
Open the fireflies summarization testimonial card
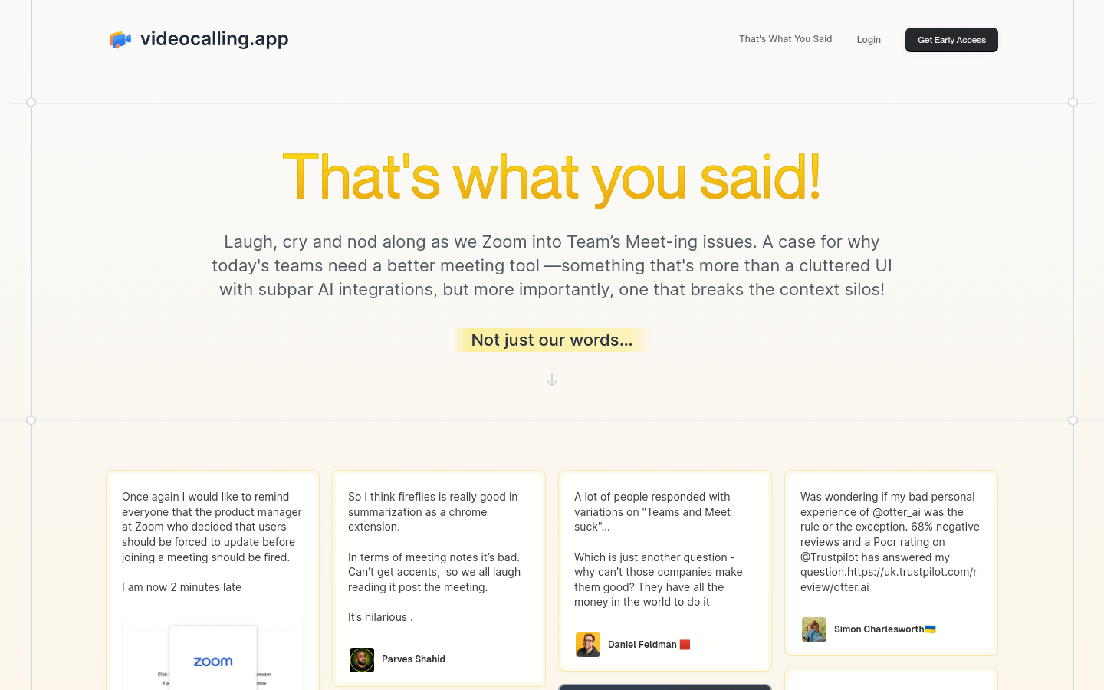[x=439, y=578]
